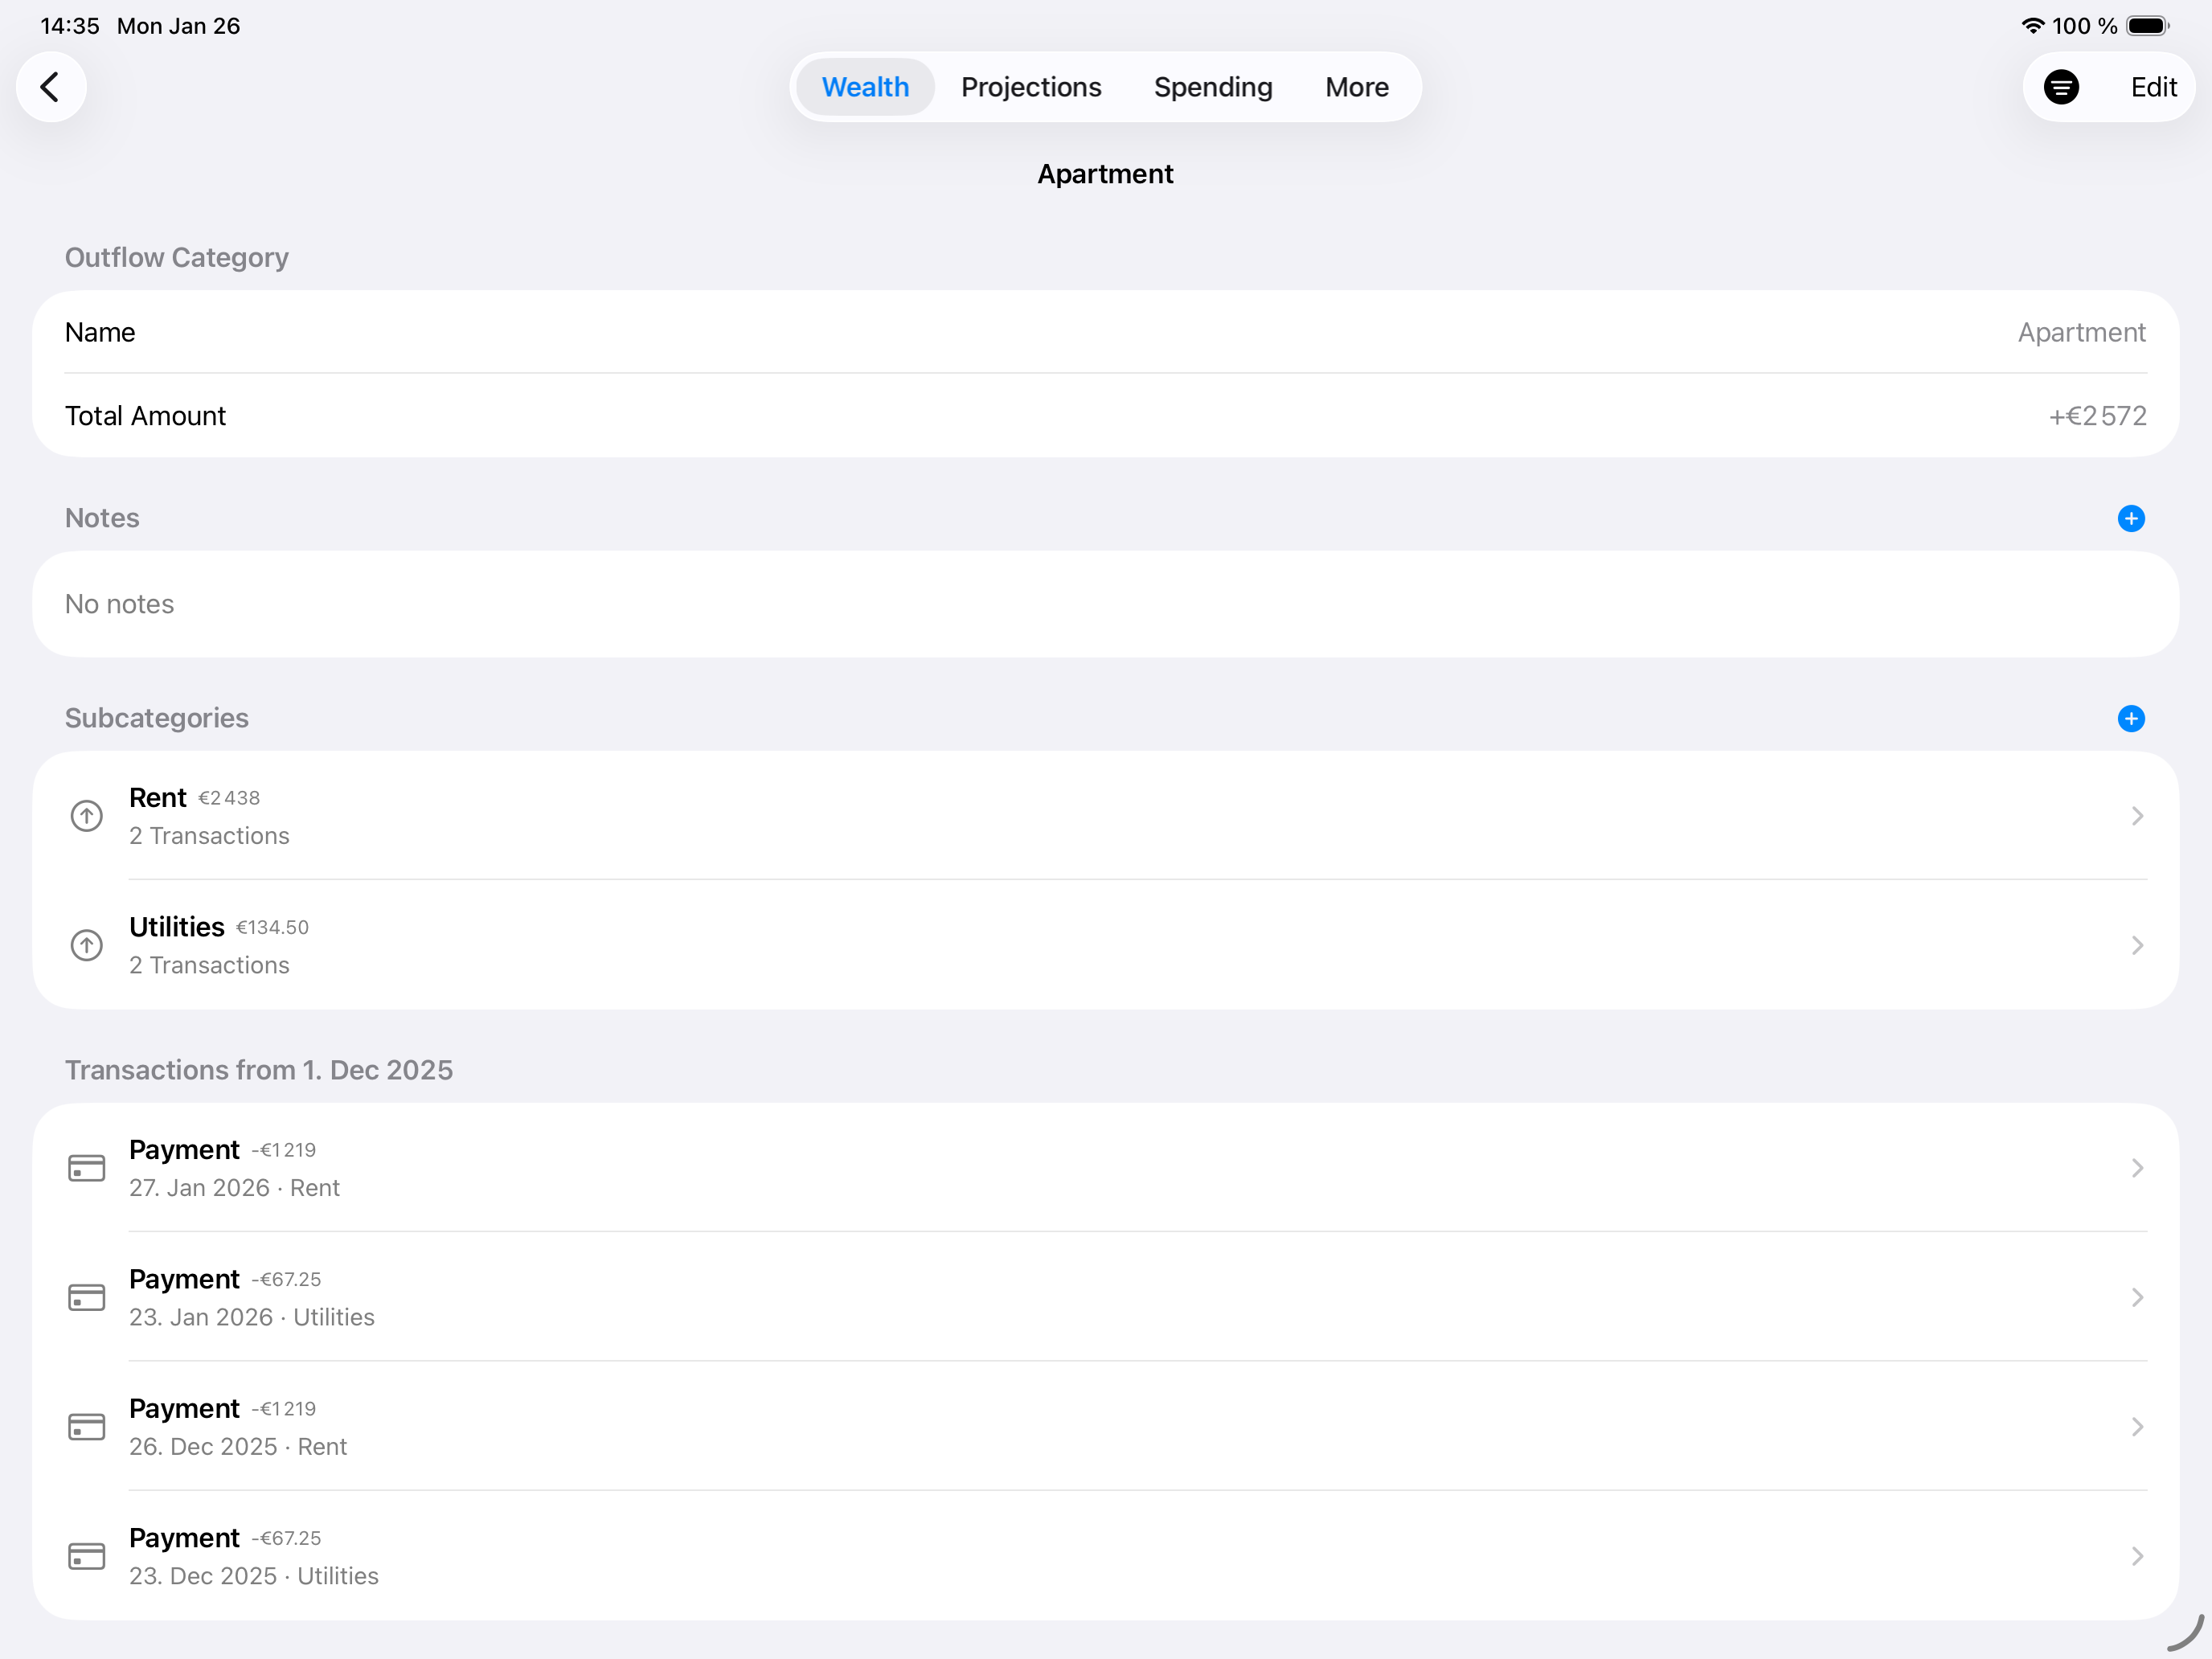This screenshot has height=1659, width=2212.
Task: Click the status bar clock 14:35
Action: [x=70, y=26]
